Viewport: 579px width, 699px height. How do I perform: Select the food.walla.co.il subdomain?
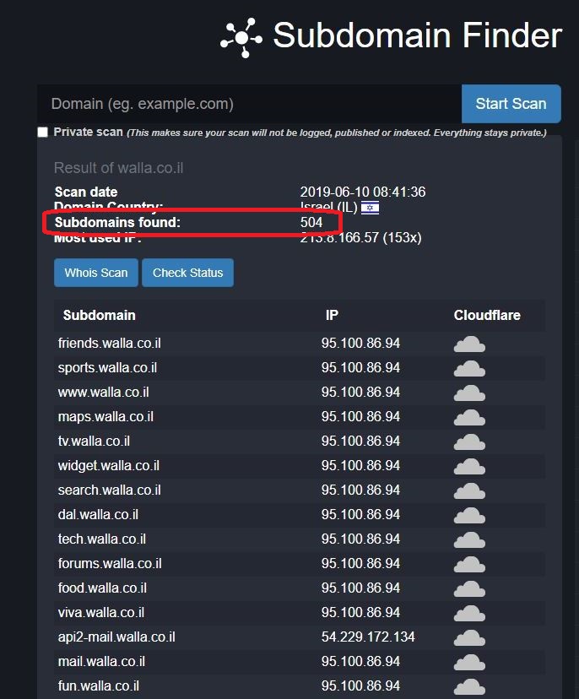[102, 588]
